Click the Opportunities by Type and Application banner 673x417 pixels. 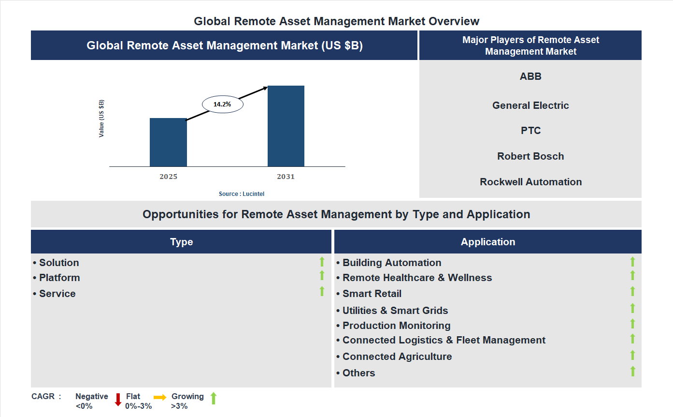[336, 214]
